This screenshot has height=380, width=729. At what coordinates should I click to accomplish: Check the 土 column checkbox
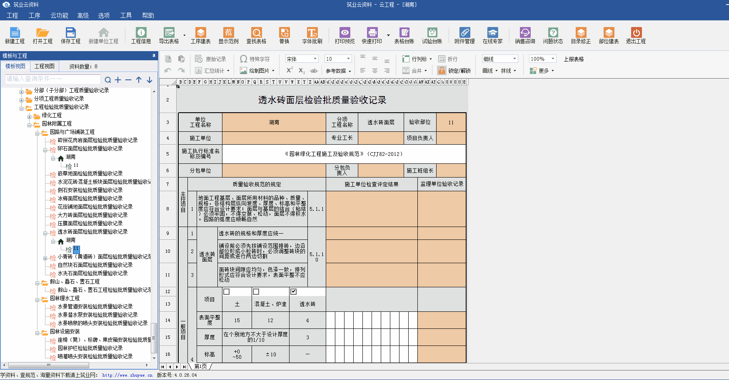coord(227,292)
